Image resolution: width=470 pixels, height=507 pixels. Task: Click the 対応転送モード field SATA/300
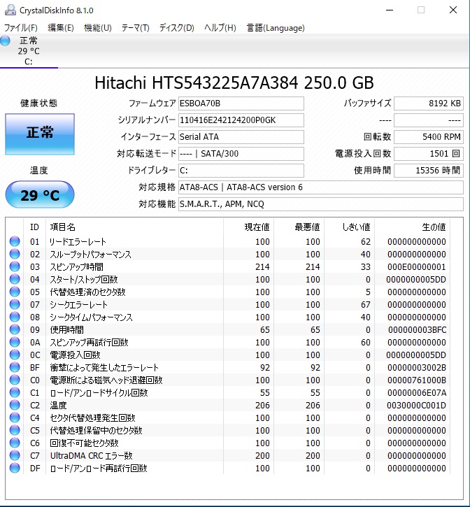(x=241, y=154)
